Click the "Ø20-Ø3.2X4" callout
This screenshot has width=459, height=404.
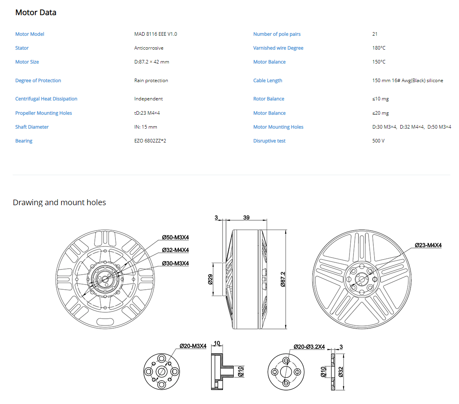(309, 346)
